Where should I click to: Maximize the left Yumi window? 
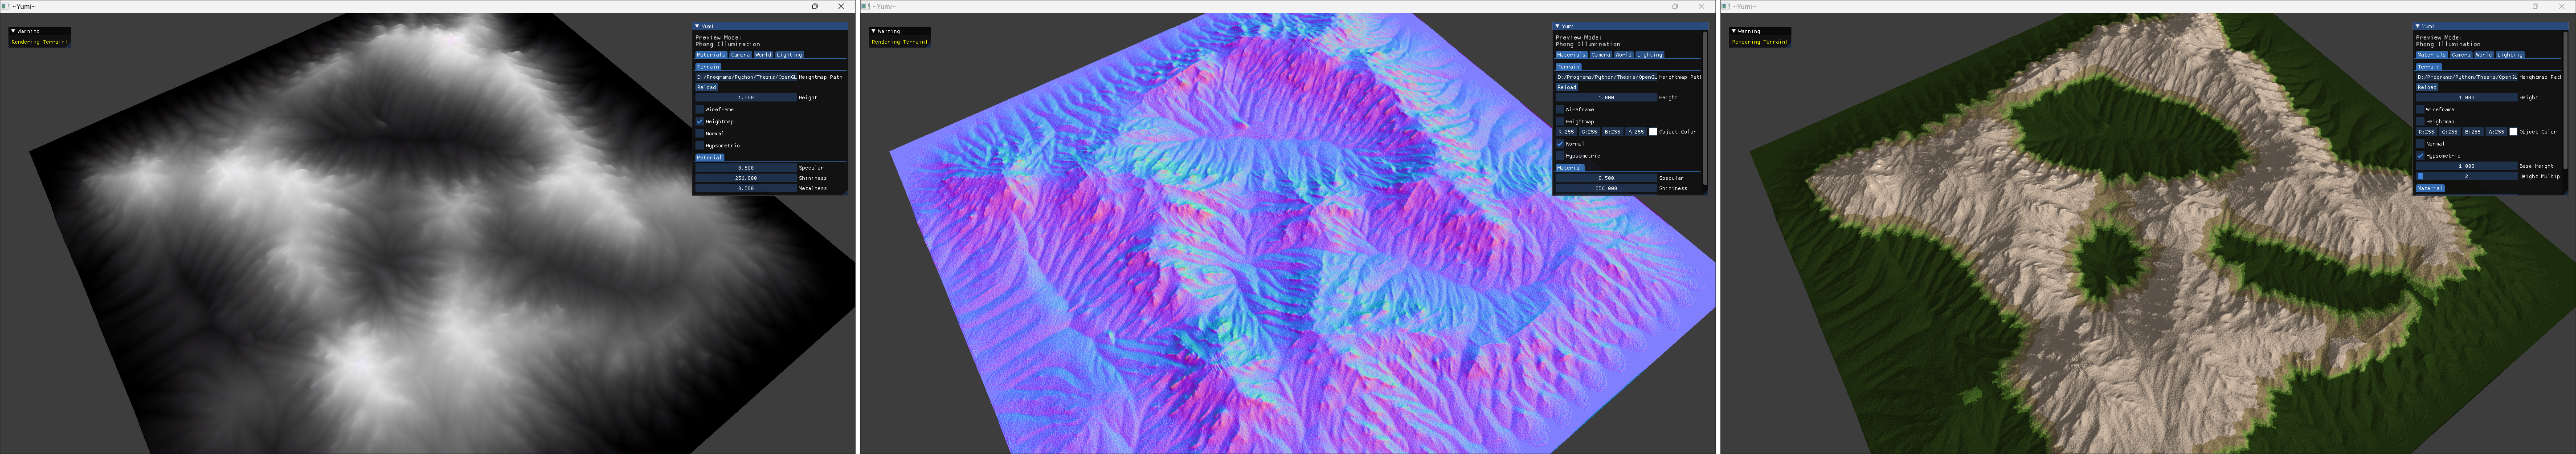815,6
